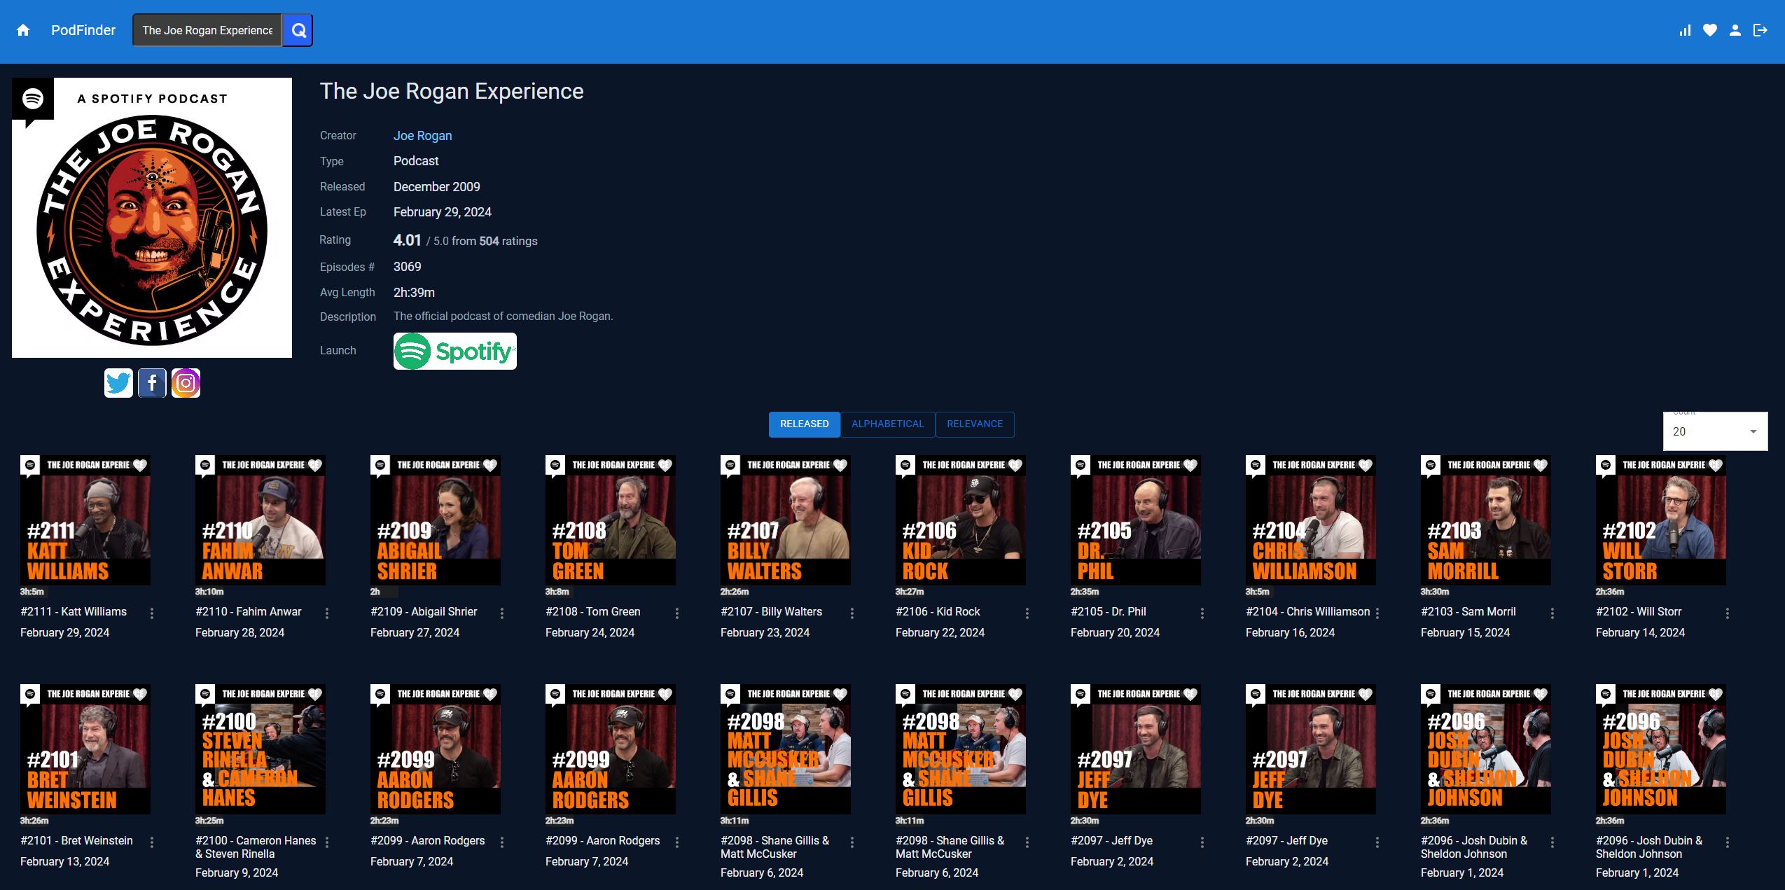Open options menu for #2108 Tom Green
1785x890 pixels.
677,613
